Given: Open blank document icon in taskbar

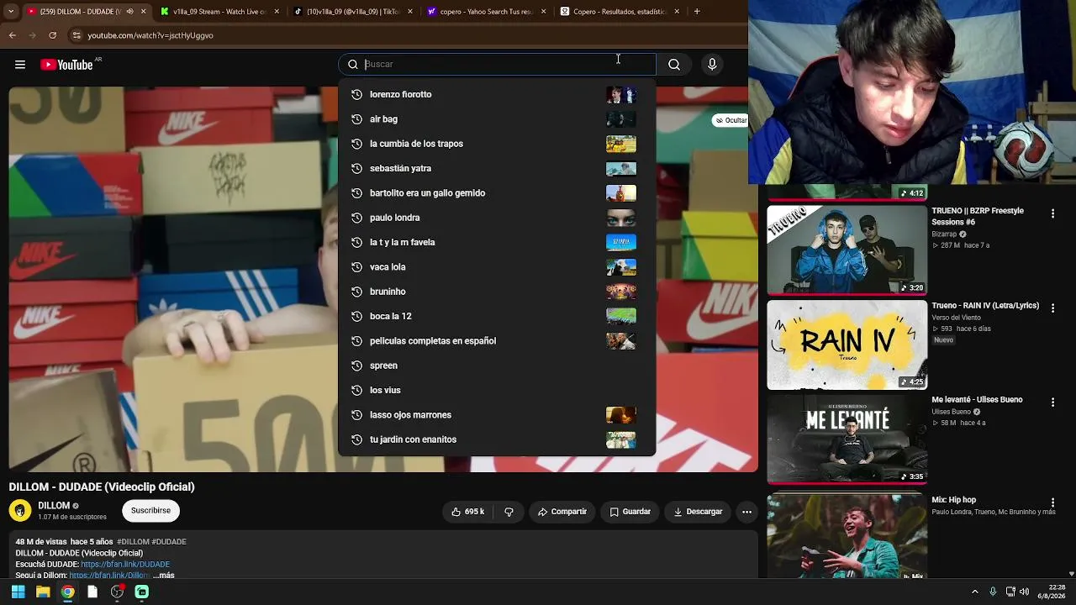Looking at the screenshot, I should pos(92,592).
